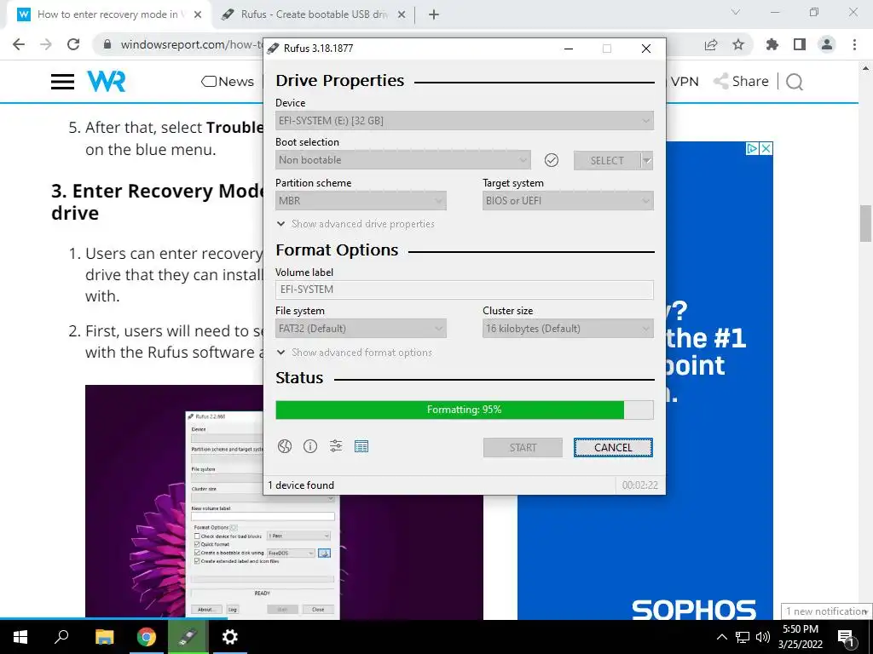The width and height of the screenshot is (873, 654).
Task: Toggle Chrome side panel icon
Action: pyautogui.click(x=800, y=45)
